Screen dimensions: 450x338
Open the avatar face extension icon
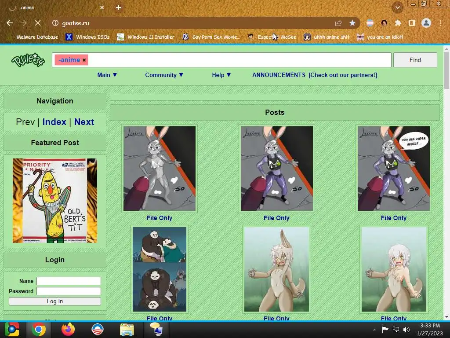coord(384,23)
